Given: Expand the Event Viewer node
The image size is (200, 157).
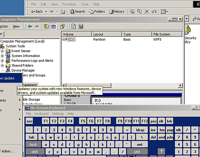Looking at the screenshot, I should point(2,51).
